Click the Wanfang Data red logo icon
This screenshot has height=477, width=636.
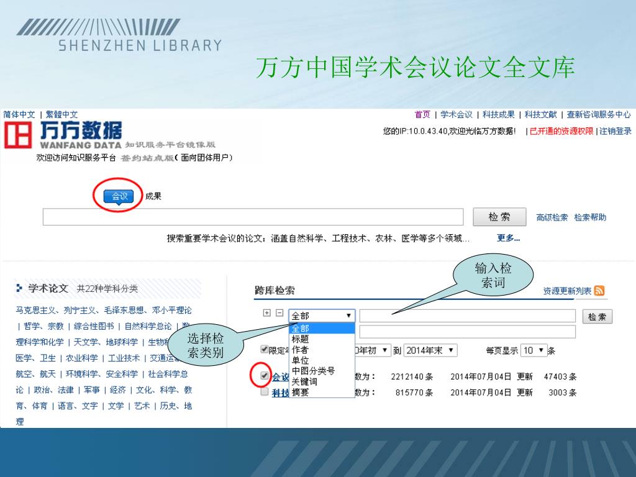coord(18,135)
